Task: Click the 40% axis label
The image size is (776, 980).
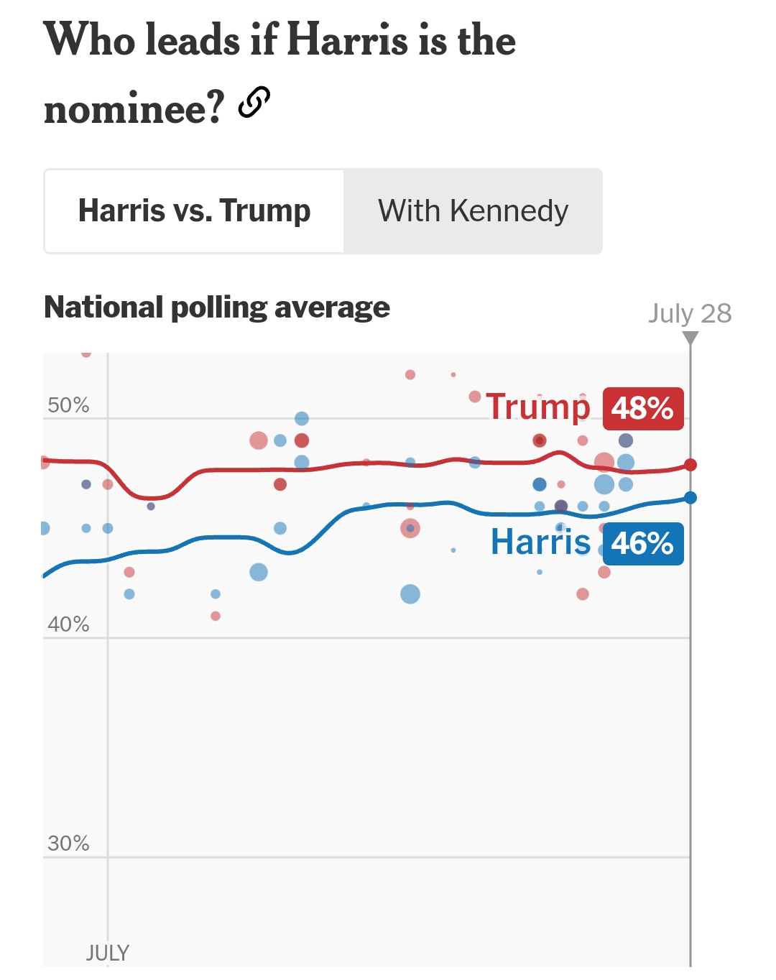Action: pyautogui.click(x=68, y=624)
